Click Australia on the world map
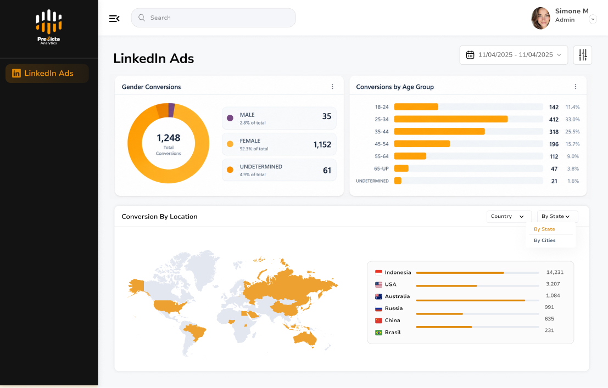The width and height of the screenshot is (608, 388). [x=305, y=338]
